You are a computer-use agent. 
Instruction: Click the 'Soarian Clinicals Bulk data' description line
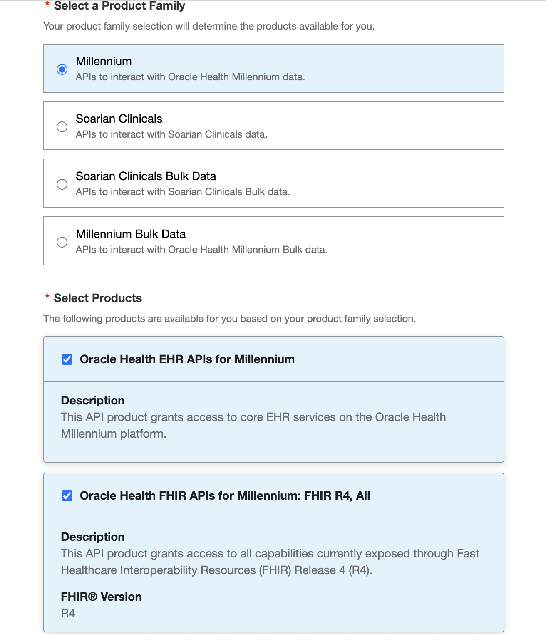coord(183,192)
